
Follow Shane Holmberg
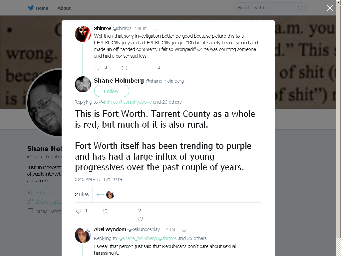112,91
